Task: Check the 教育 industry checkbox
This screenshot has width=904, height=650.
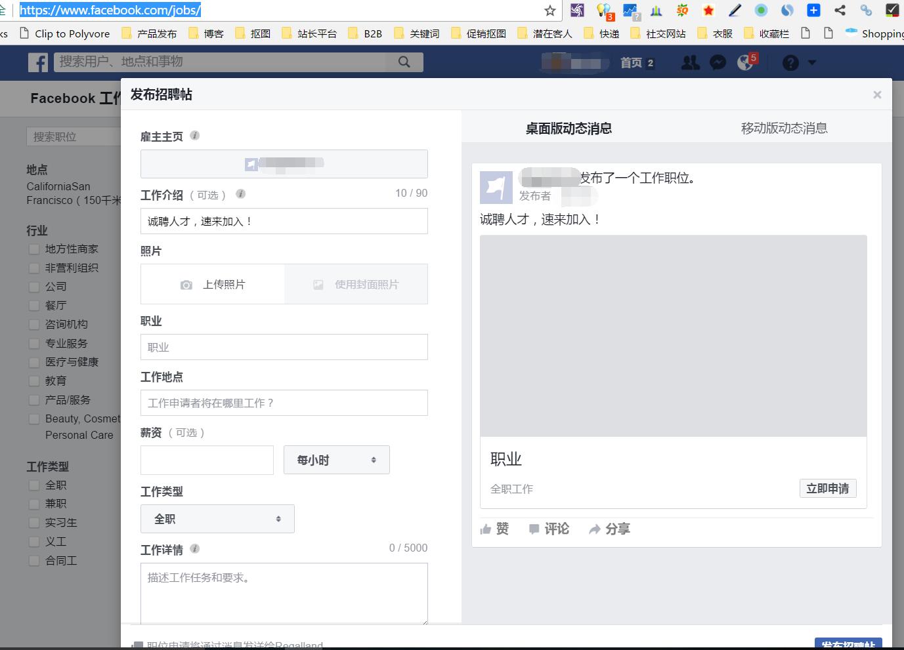Action: [x=34, y=381]
